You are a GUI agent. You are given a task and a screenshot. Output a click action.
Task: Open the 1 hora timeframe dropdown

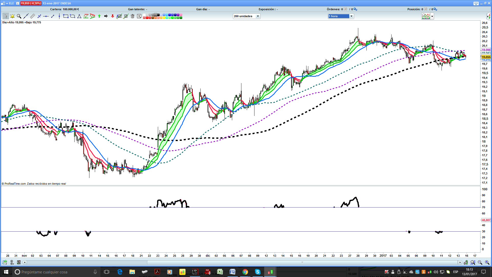[x=351, y=16]
